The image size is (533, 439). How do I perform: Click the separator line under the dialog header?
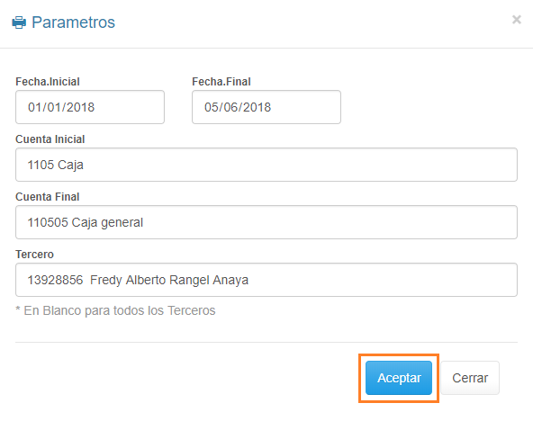[x=266, y=49]
